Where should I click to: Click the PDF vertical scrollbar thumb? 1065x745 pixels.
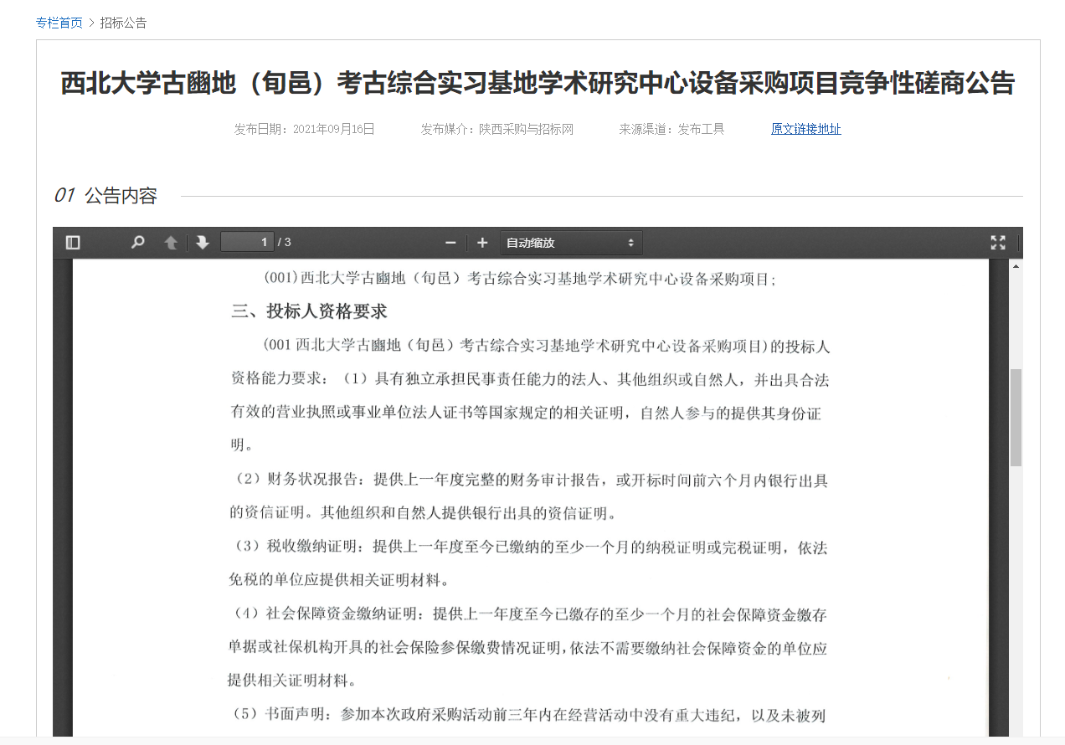[x=1016, y=417]
